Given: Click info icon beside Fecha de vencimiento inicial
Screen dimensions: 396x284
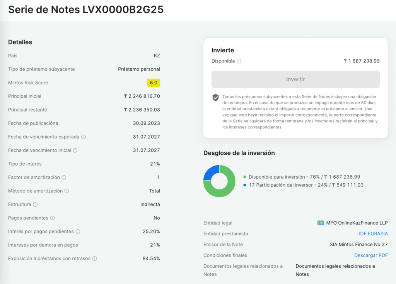Looking at the screenshot, I should [x=75, y=150].
